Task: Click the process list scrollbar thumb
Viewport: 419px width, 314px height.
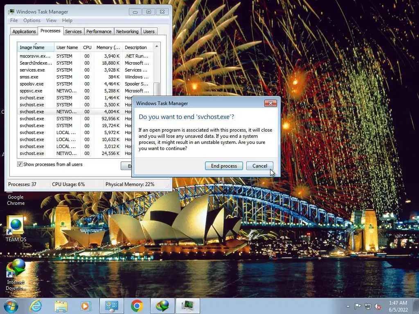Action: coord(157,90)
